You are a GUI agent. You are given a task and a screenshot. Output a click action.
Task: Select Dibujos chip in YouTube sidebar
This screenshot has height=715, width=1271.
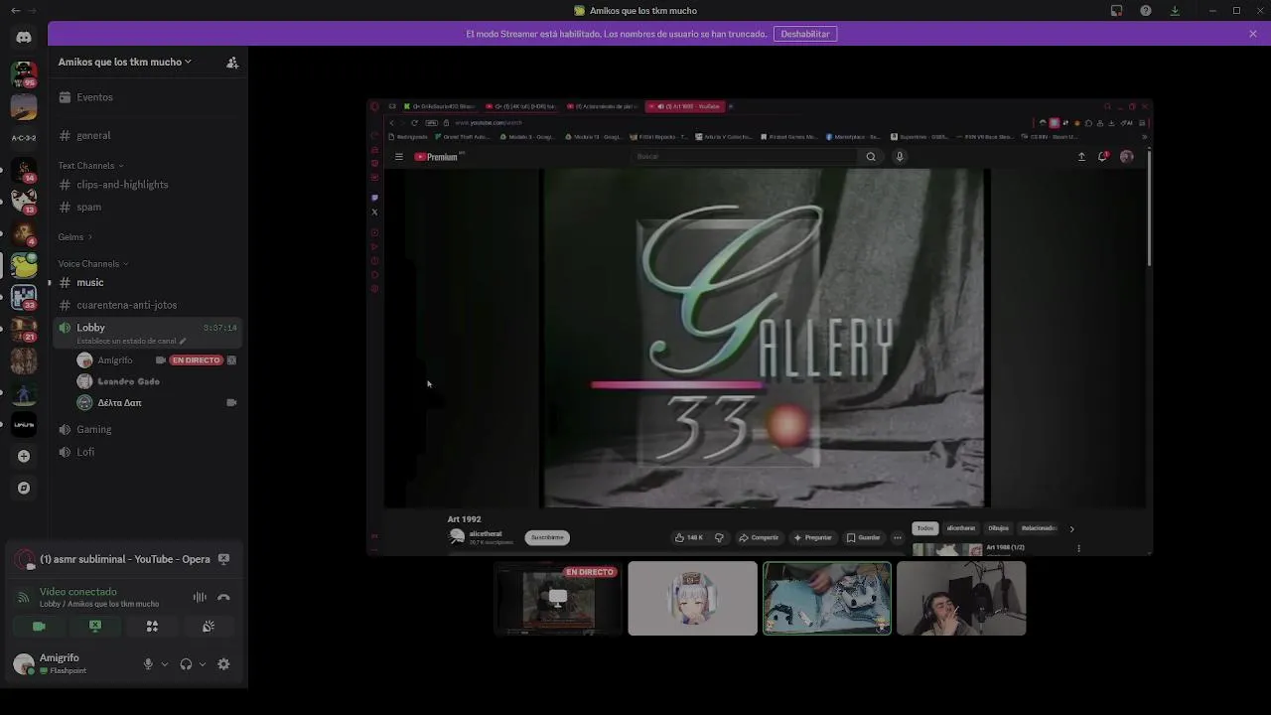[998, 528]
